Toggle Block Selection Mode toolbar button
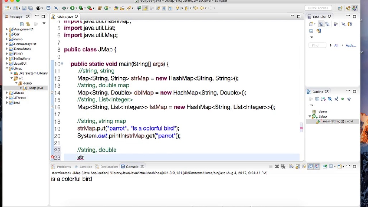 [164, 8]
